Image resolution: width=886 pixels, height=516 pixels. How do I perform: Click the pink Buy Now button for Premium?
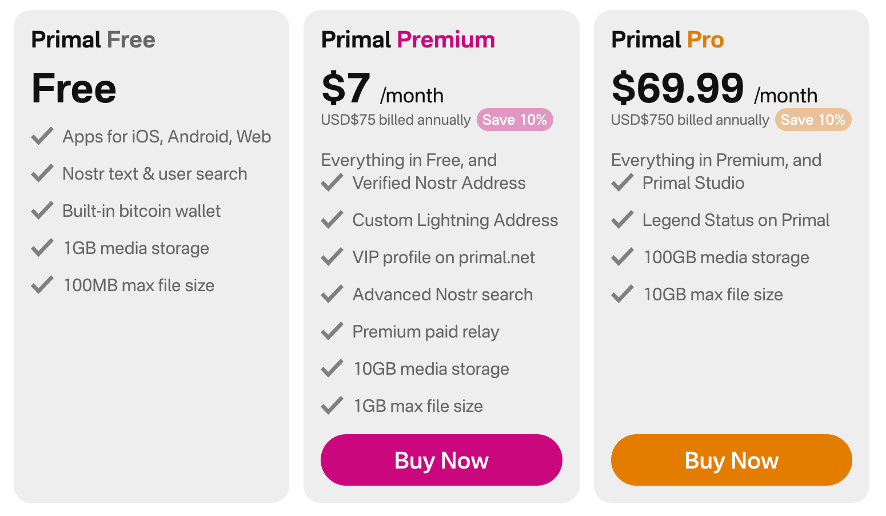click(441, 460)
